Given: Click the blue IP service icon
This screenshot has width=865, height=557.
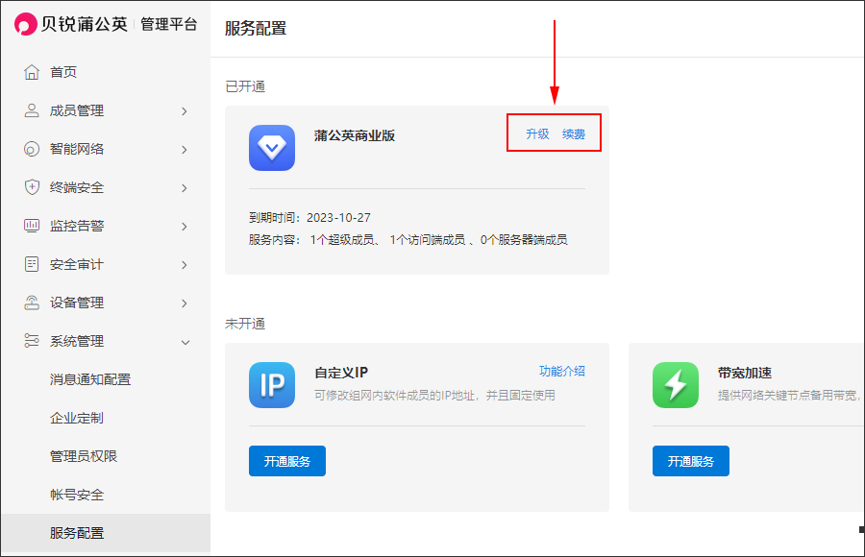Looking at the screenshot, I should pyautogui.click(x=272, y=385).
